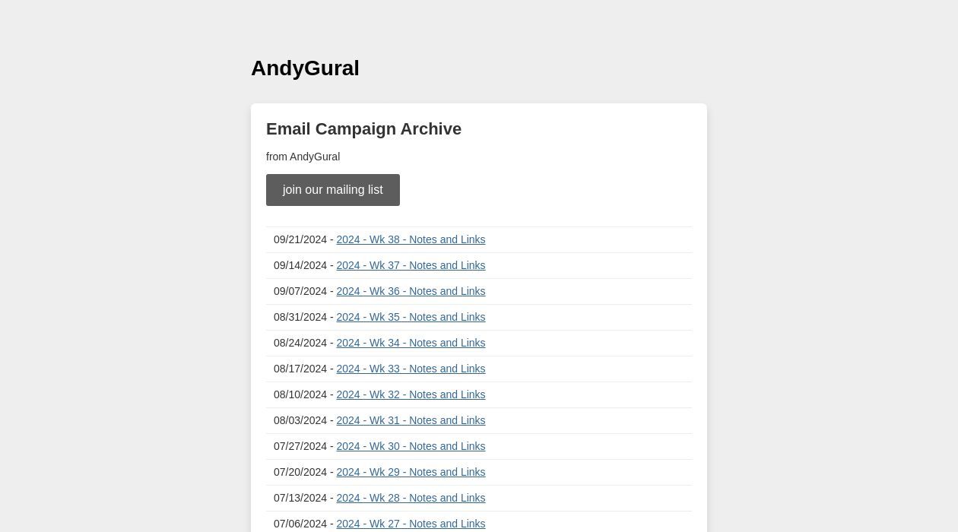Viewport: 958px width, 532px height.
Task: Select the Wk 33 Notes and Links email
Action: 411,369
